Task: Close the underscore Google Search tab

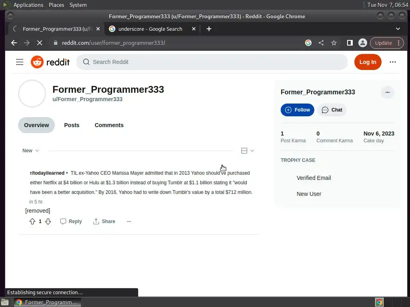Action: pyautogui.click(x=194, y=29)
